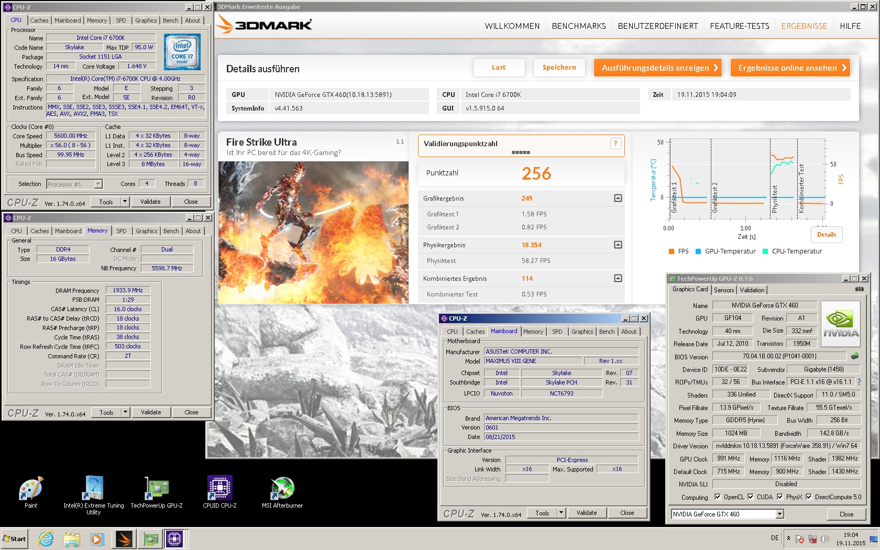The width and height of the screenshot is (880, 550).
Task: Click the clock showing 19:04 in taskbar
Action: click(x=851, y=539)
